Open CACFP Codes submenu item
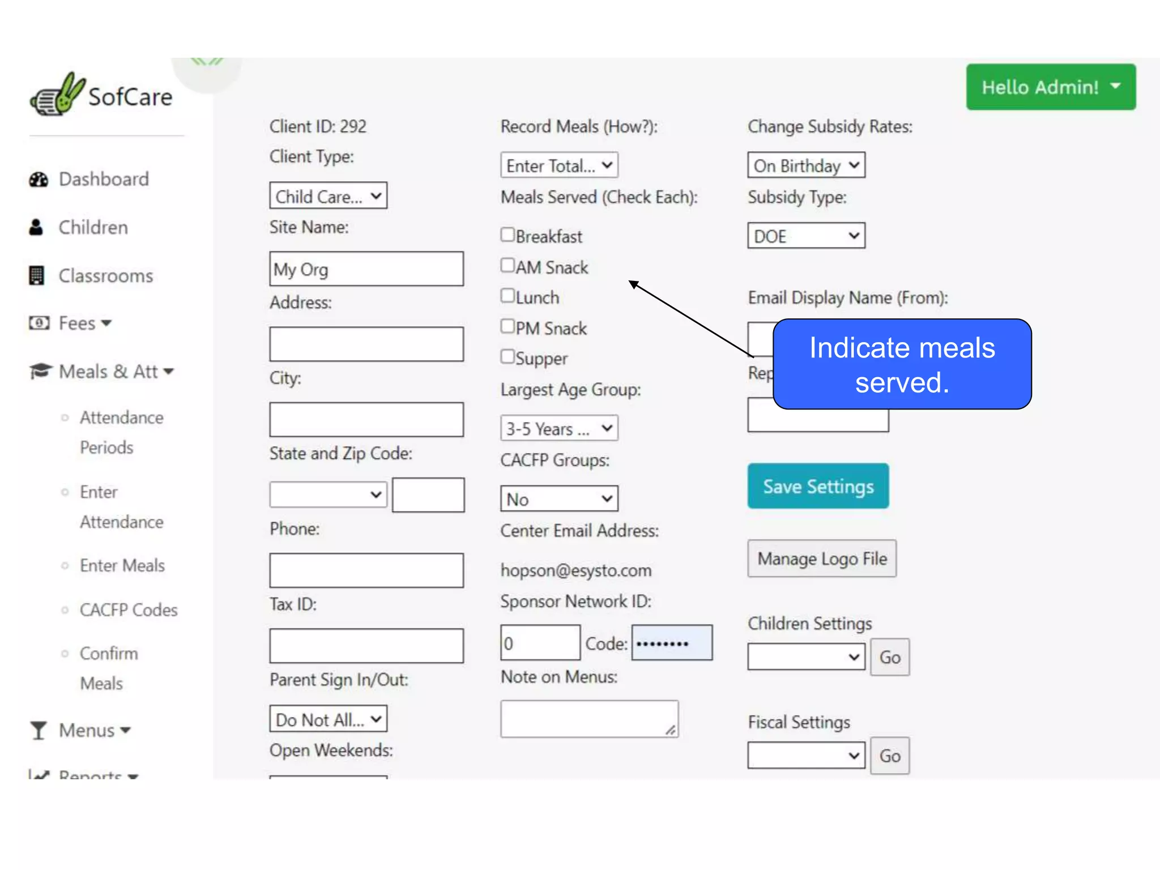Viewport: 1160px width, 870px height. (129, 610)
